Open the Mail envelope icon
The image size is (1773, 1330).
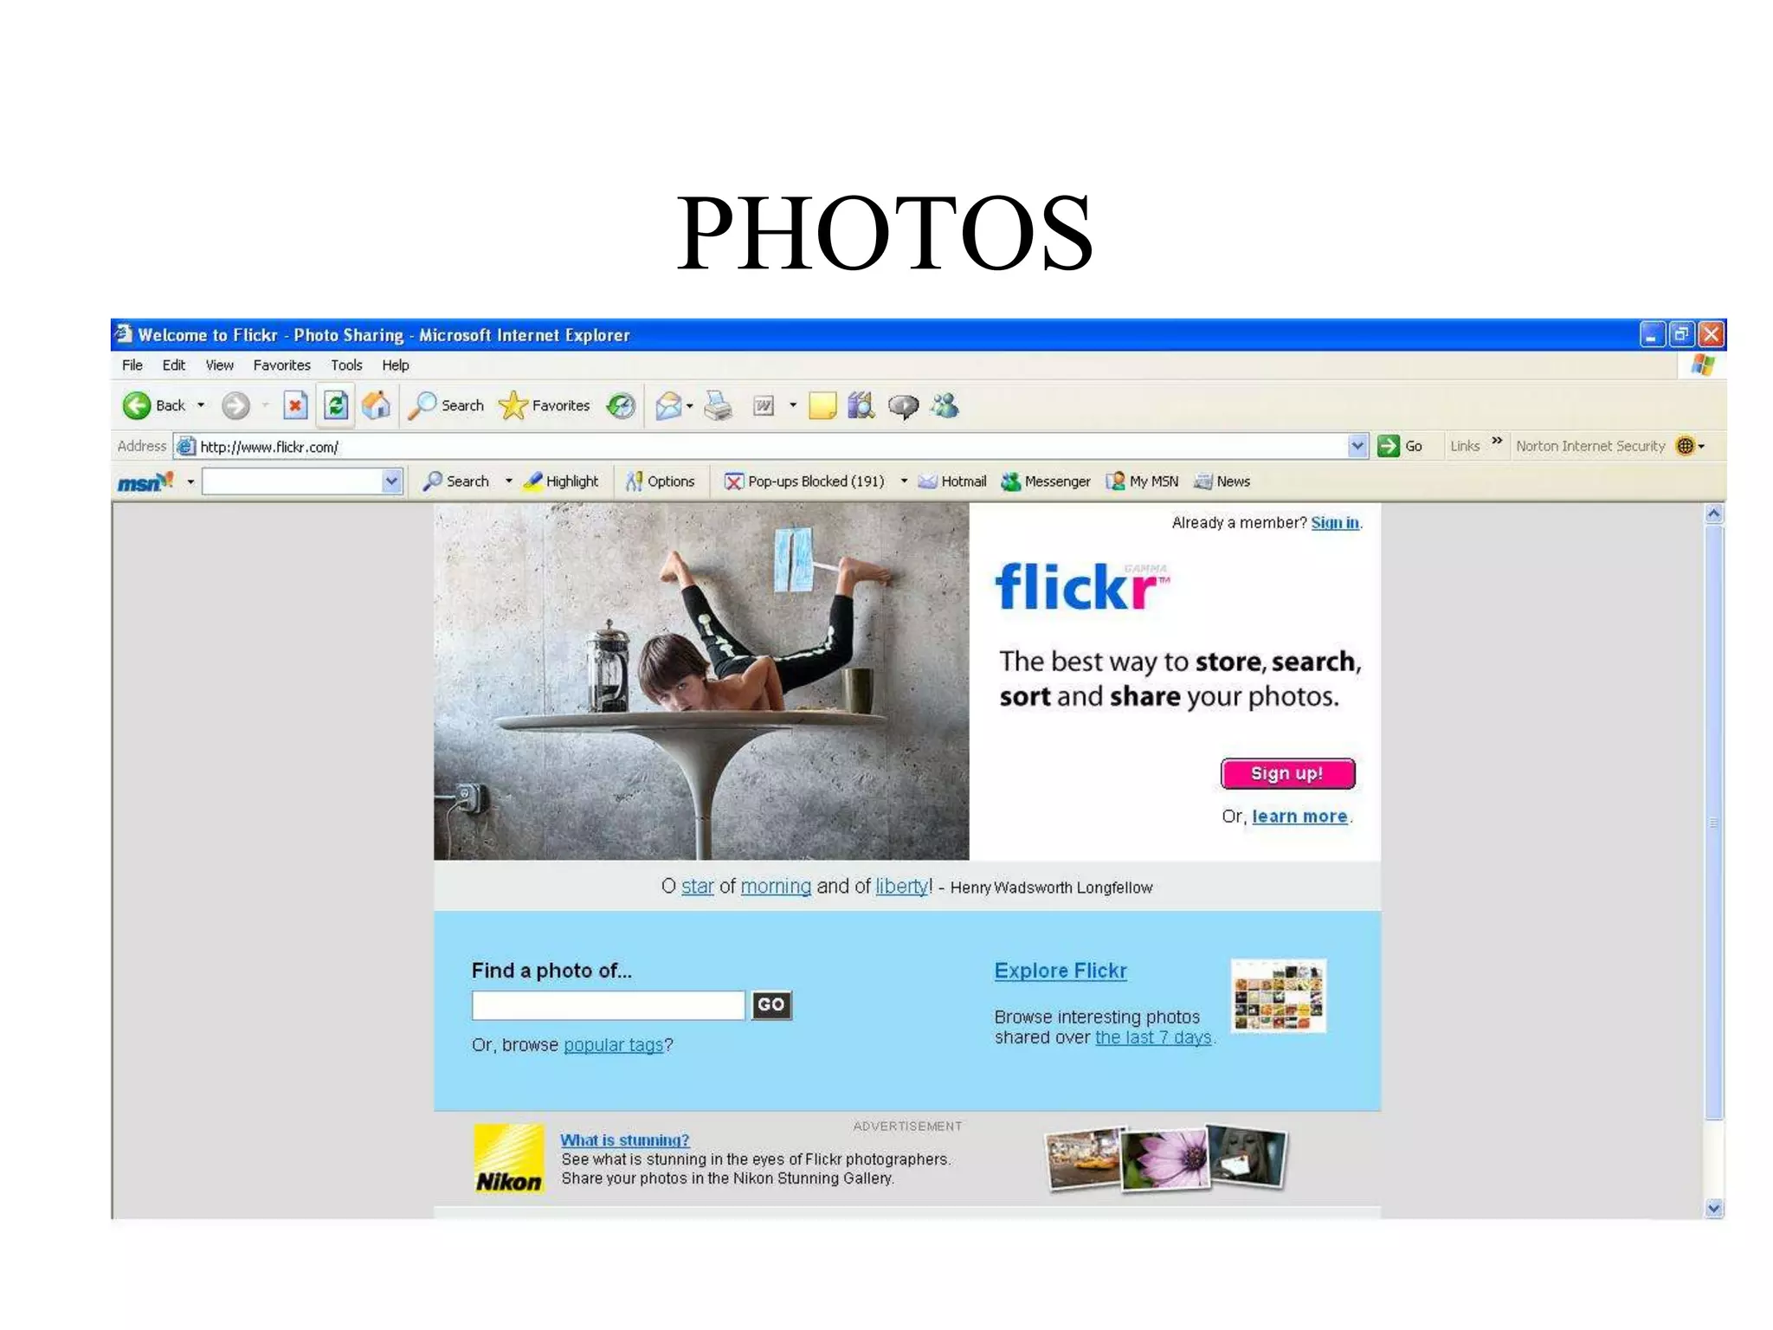click(667, 405)
